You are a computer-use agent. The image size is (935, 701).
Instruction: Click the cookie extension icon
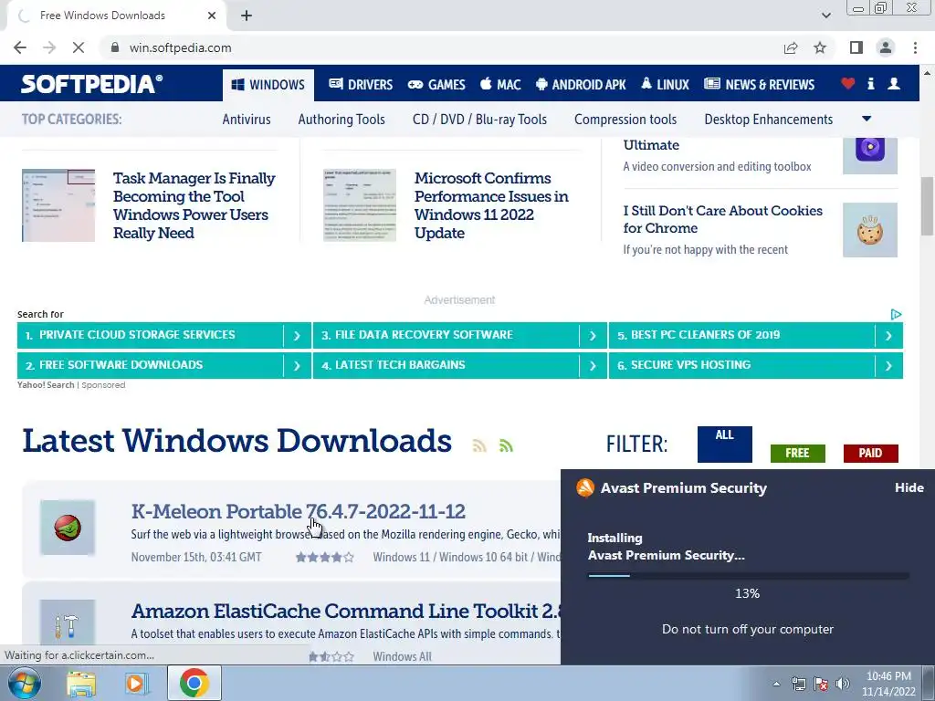(870, 230)
